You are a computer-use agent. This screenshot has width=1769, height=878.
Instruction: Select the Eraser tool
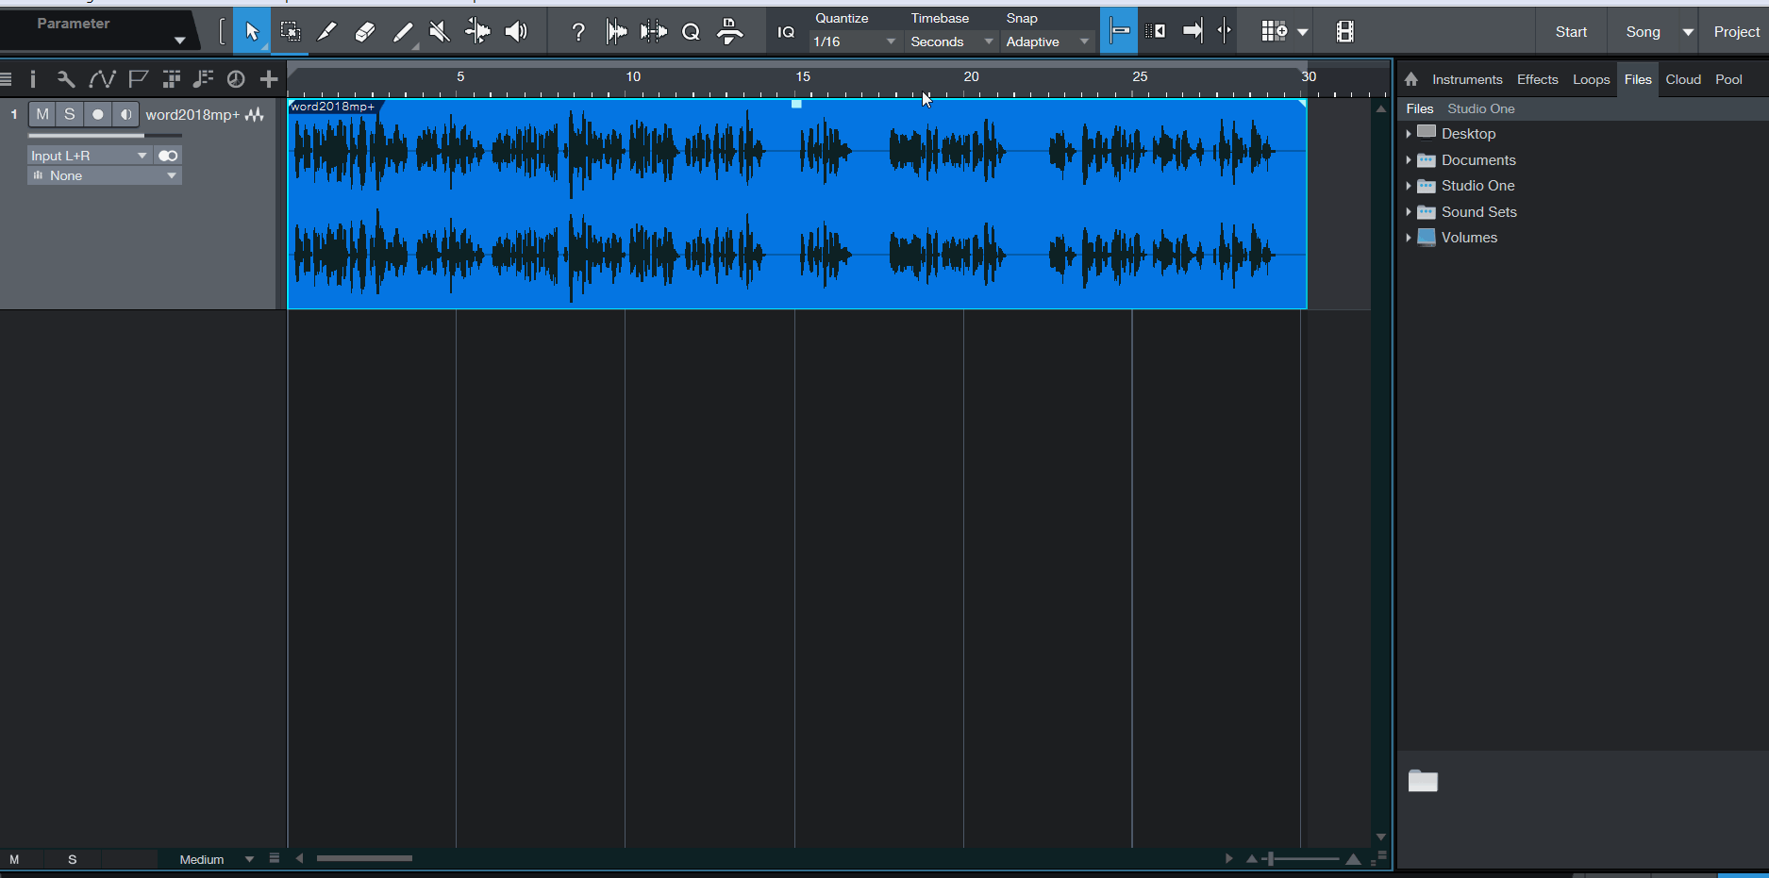point(364,32)
